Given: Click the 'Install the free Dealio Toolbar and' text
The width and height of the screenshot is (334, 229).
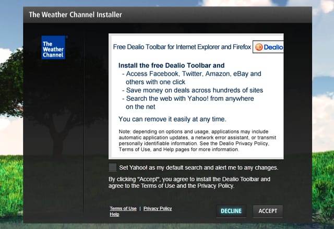Looking at the screenshot, I should (x=172, y=65).
